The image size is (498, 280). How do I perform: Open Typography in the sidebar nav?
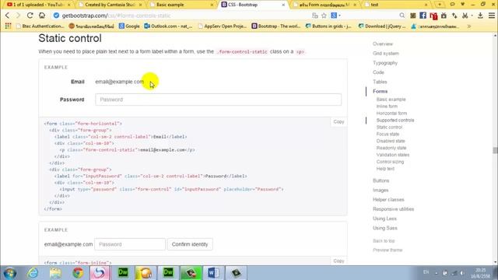385,63
